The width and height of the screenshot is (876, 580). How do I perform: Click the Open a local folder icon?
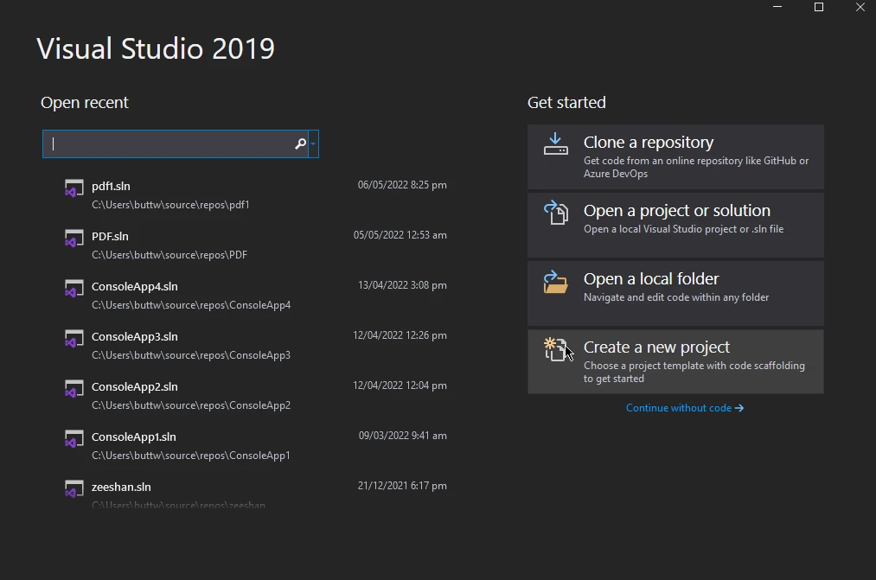(555, 282)
